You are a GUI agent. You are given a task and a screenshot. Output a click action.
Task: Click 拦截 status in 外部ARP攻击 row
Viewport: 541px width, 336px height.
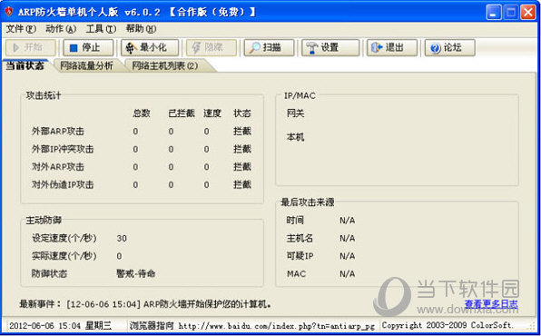tap(242, 132)
